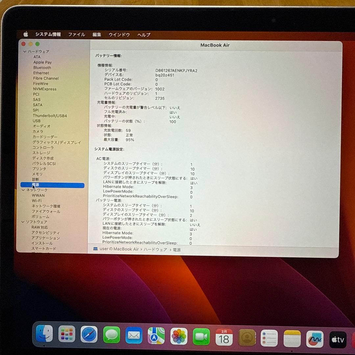Select ディスク作成 in sidebar
This screenshot has width=355, height=355.
[x=43, y=158]
